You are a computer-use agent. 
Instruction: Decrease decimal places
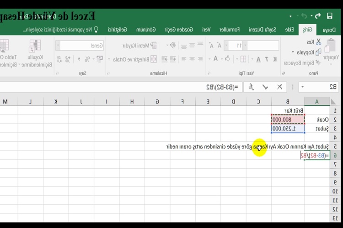point(59,59)
